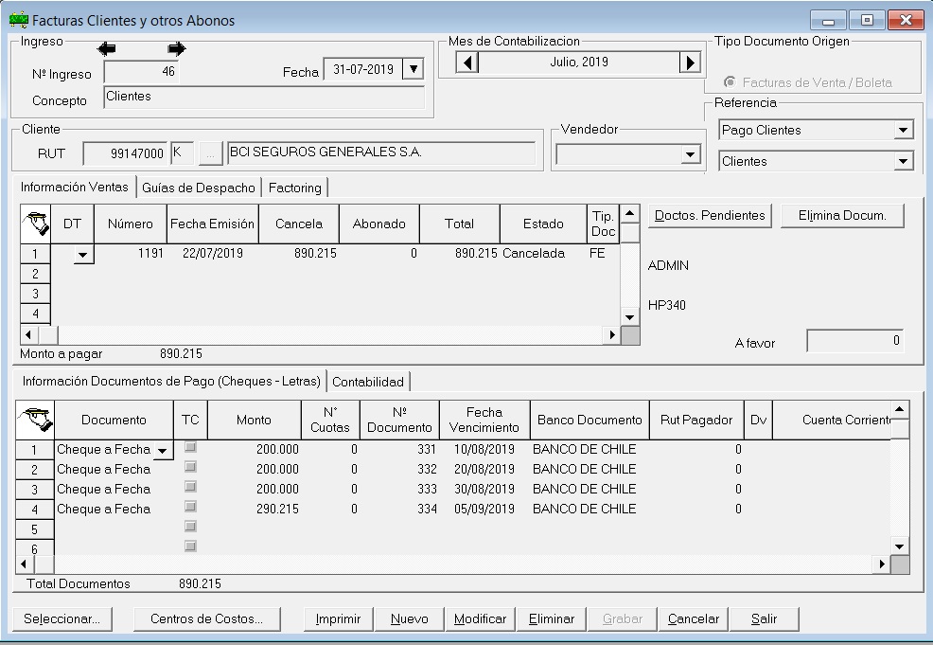This screenshot has height=645, width=933.
Task: Click client name field BCI SEGUROS GENERALES S.A.
Action: click(x=381, y=153)
